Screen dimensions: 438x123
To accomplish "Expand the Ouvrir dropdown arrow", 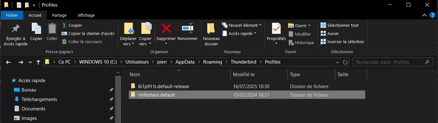I will 309,25.
